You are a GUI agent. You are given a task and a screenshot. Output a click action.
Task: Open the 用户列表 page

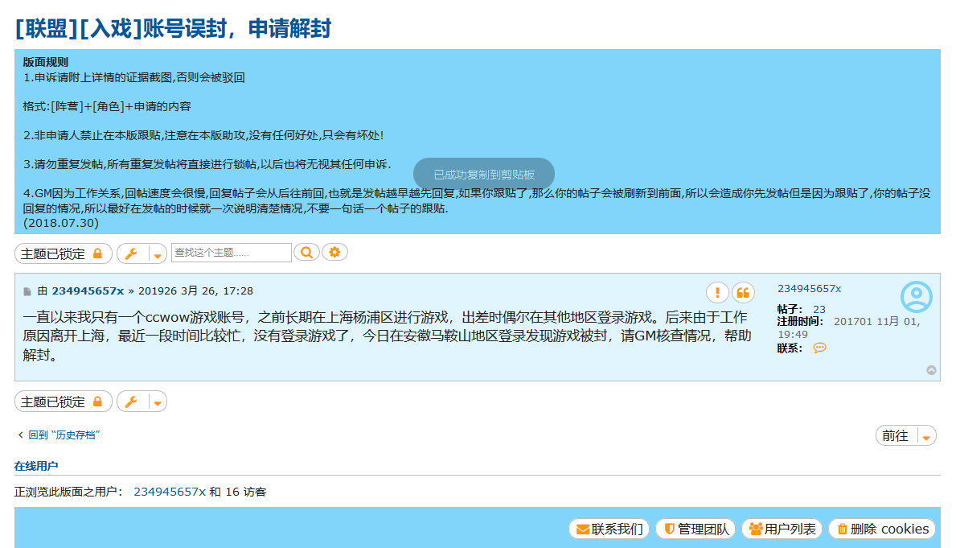pos(782,529)
